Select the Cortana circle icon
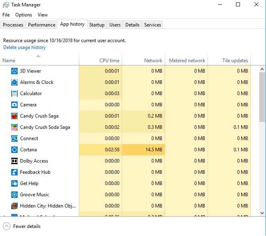 pyautogui.click(x=14, y=150)
